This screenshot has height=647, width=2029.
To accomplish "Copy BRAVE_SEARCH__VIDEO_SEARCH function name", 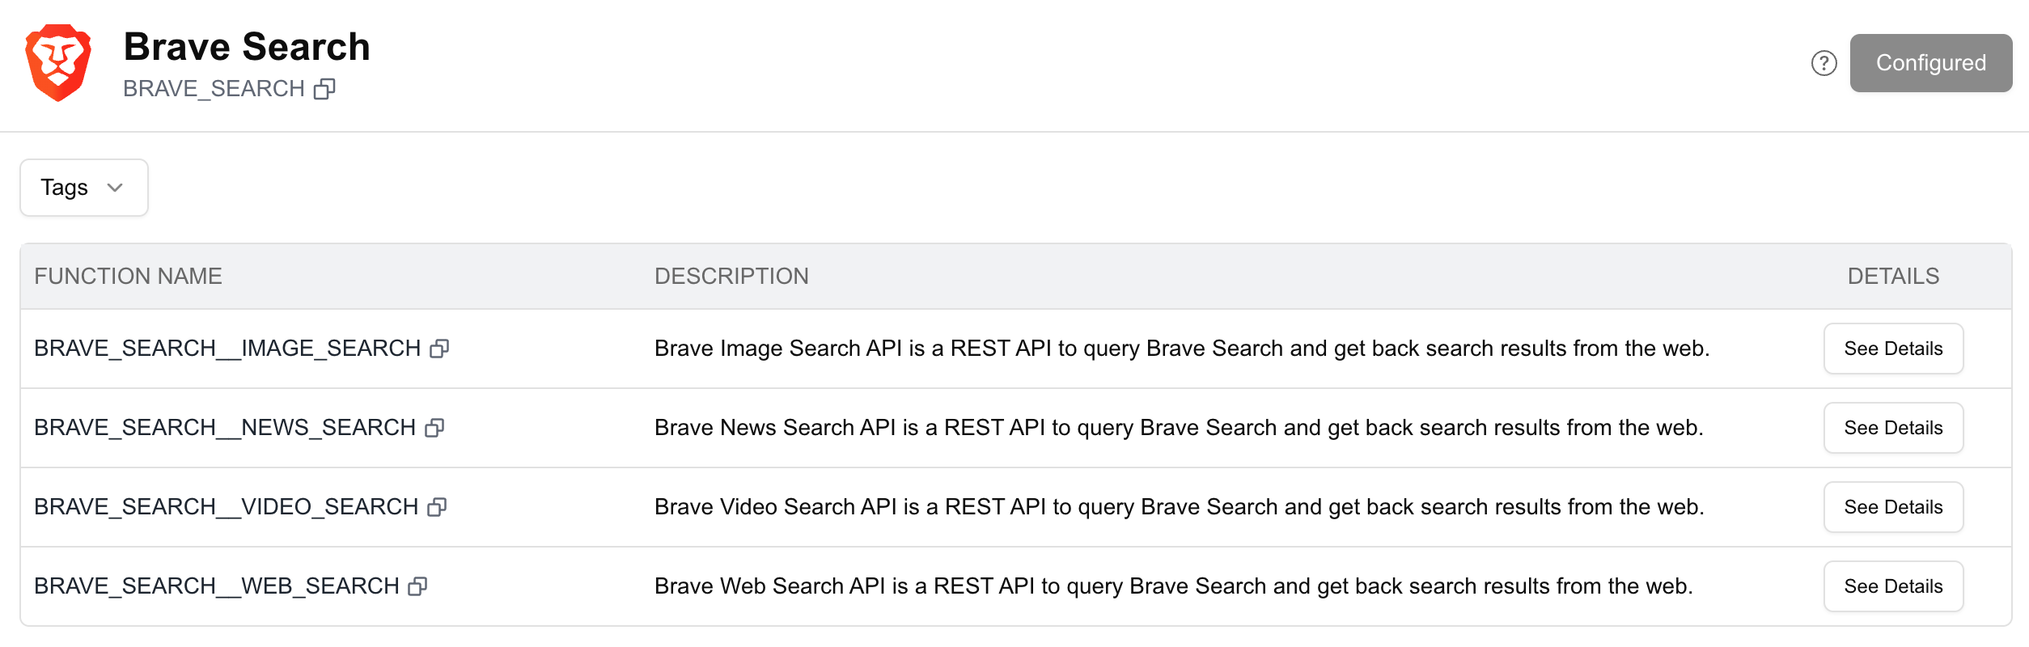I will point(437,507).
